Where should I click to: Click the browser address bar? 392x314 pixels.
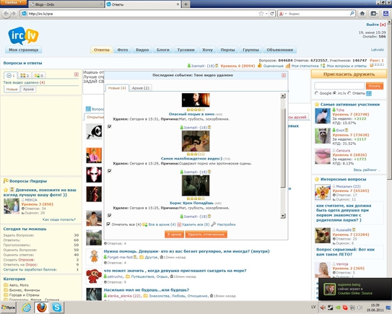point(142,14)
